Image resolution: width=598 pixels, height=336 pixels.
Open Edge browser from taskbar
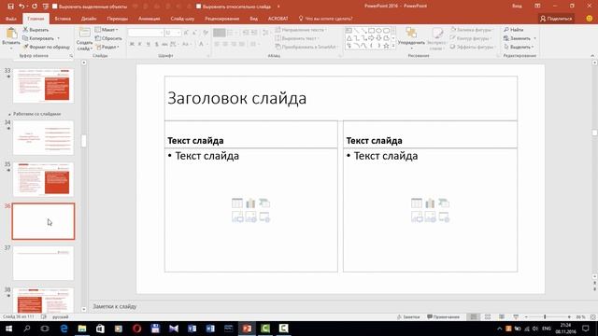click(64, 329)
